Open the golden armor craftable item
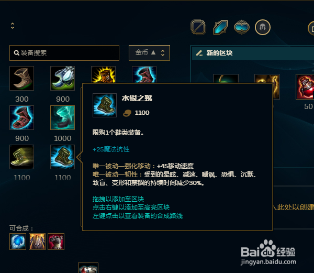Viewport: 314px width, 273px height. point(37,242)
